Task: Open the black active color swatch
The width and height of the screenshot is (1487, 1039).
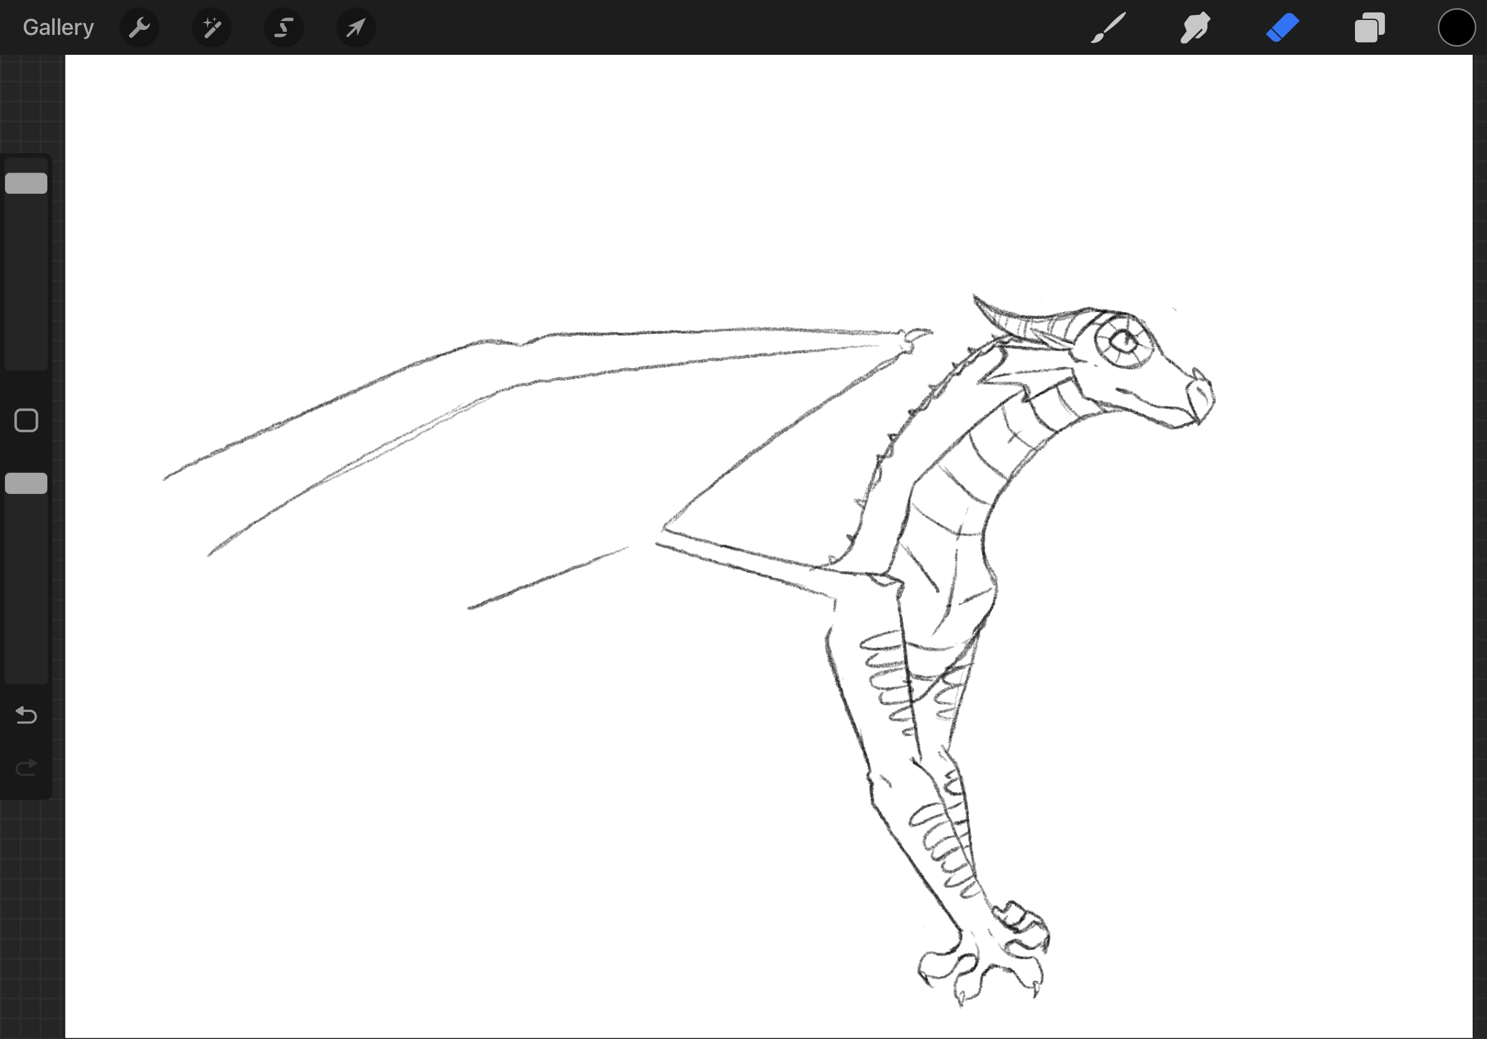Action: 1456,27
